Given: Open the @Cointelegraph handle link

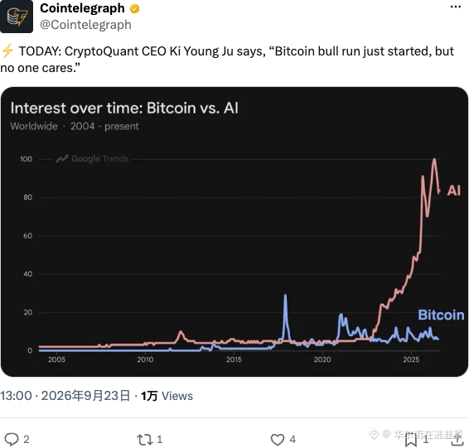Looking at the screenshot, I should 85,25.
